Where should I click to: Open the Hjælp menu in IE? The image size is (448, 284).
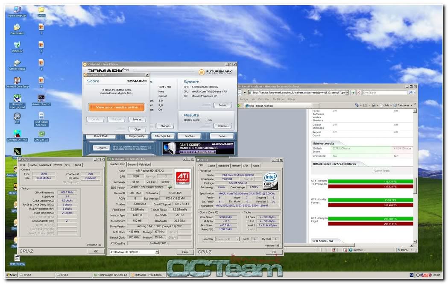click(291, 99)
